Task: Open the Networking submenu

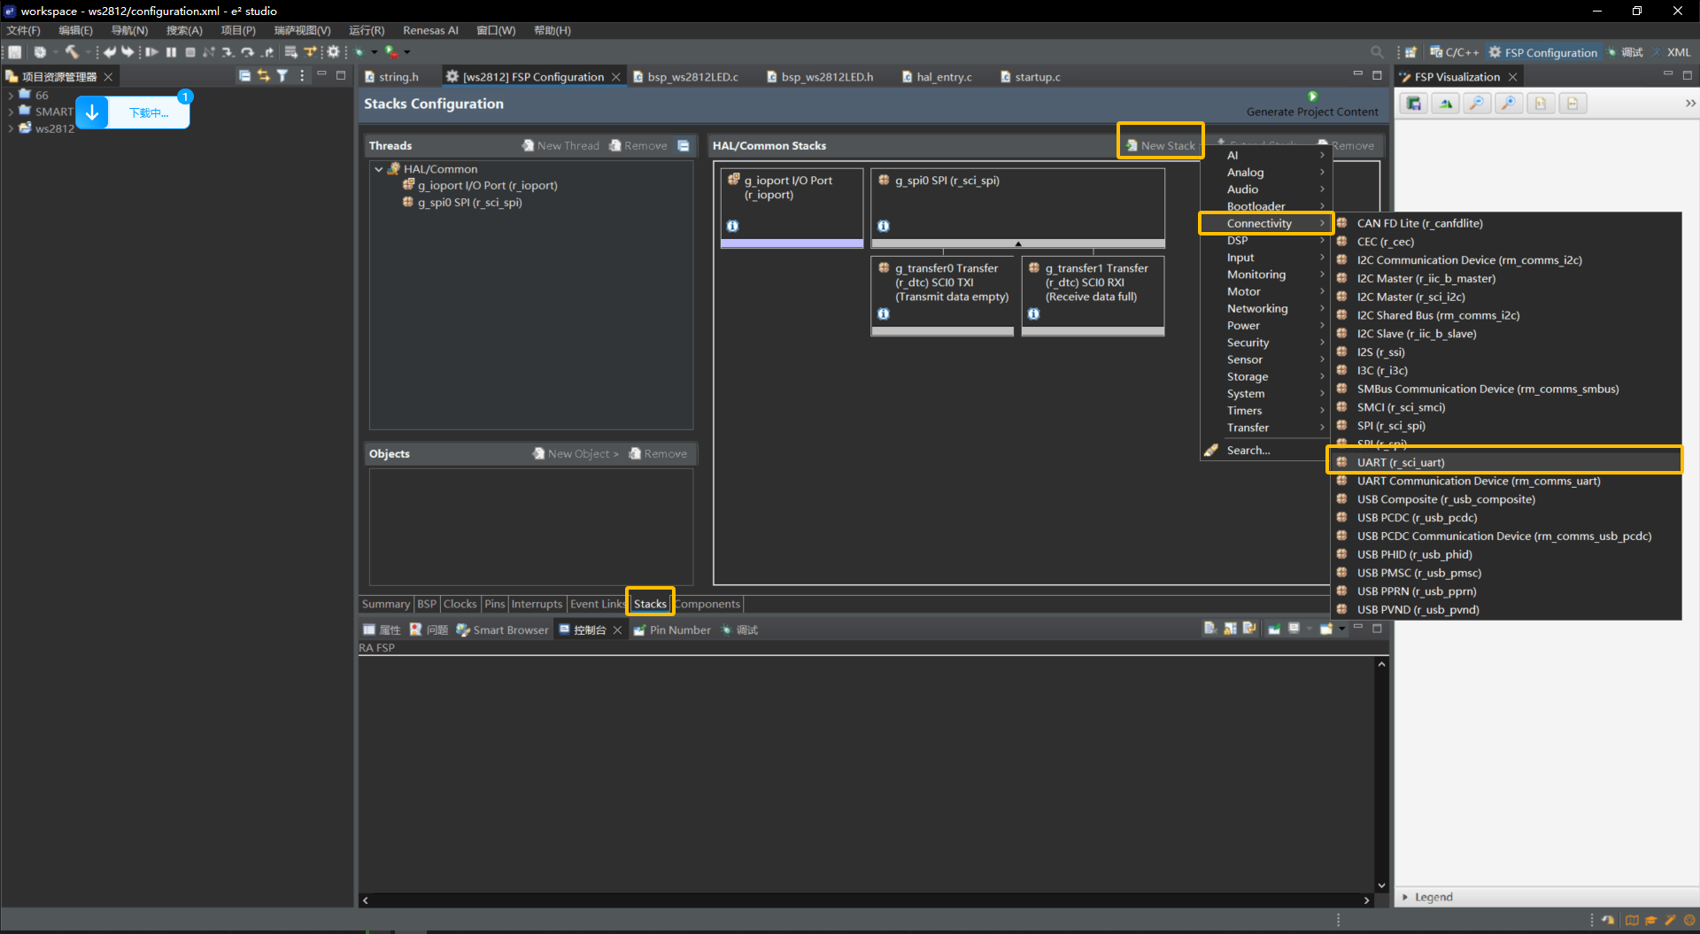Action: pyautogui.click(x=1266, y=309)
